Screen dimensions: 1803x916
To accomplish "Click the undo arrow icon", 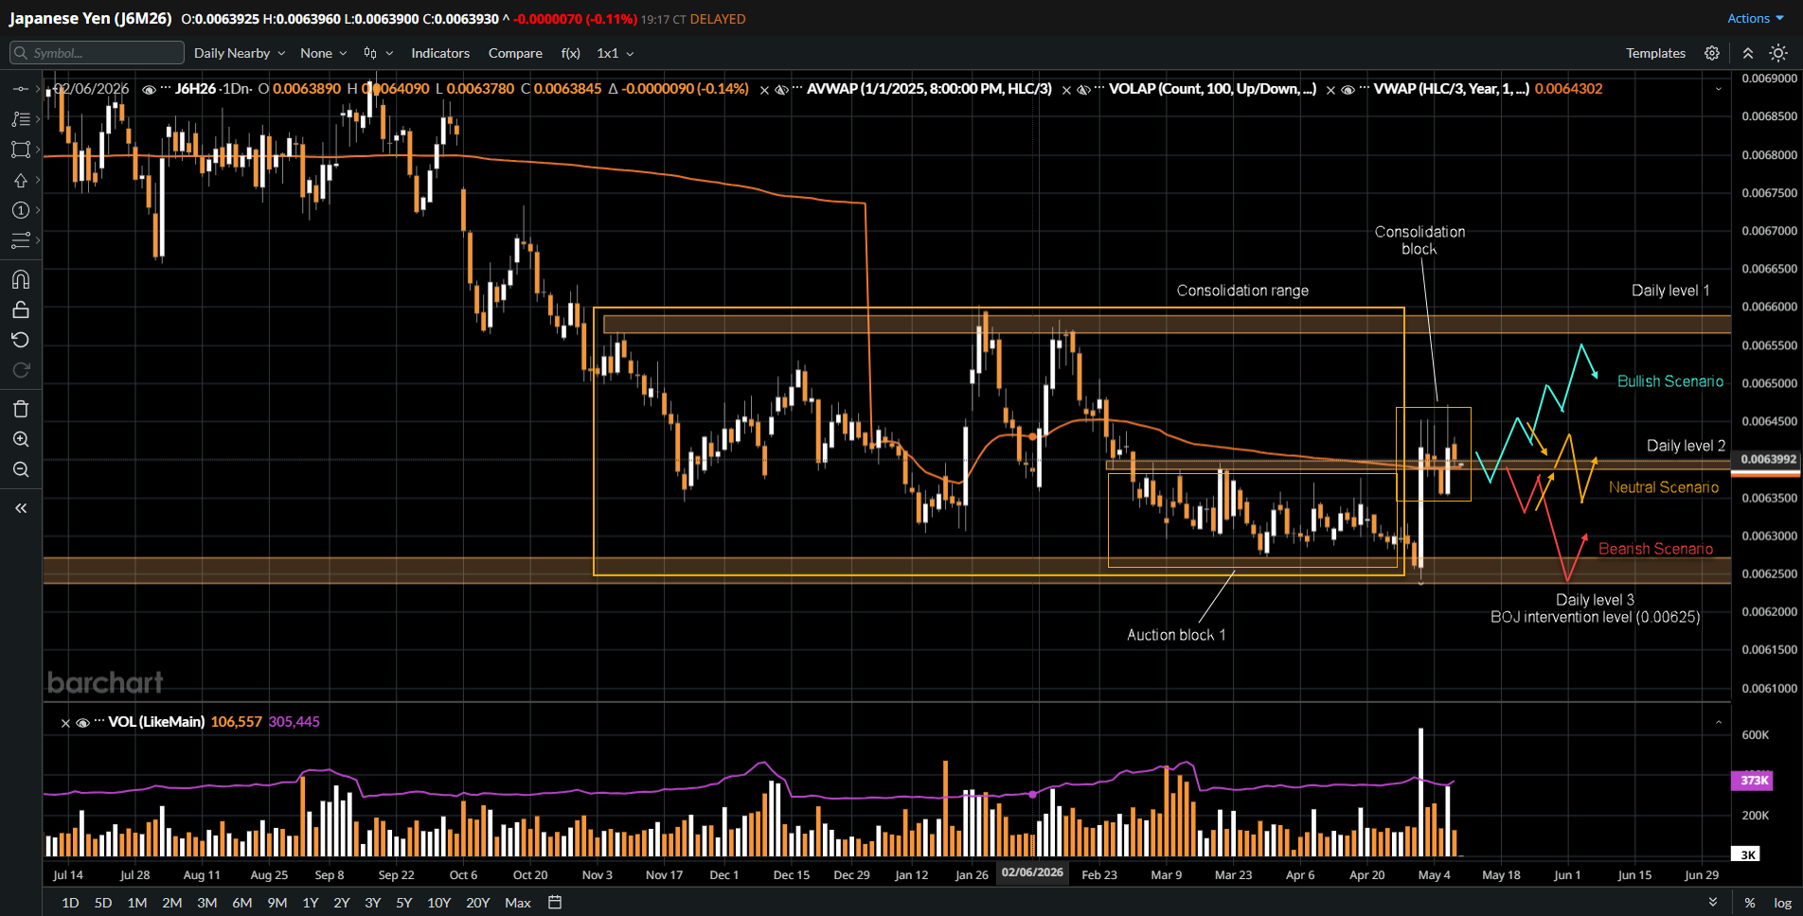I will pos(21,340).
